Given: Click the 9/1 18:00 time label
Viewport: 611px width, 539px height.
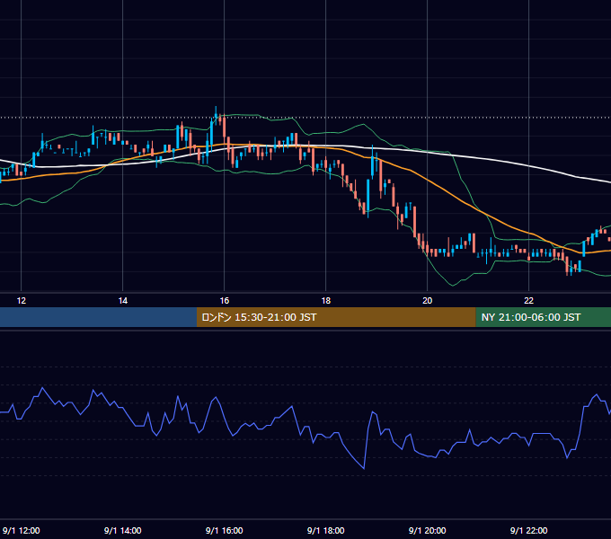Looking at the screenshot, I should 326,530.
